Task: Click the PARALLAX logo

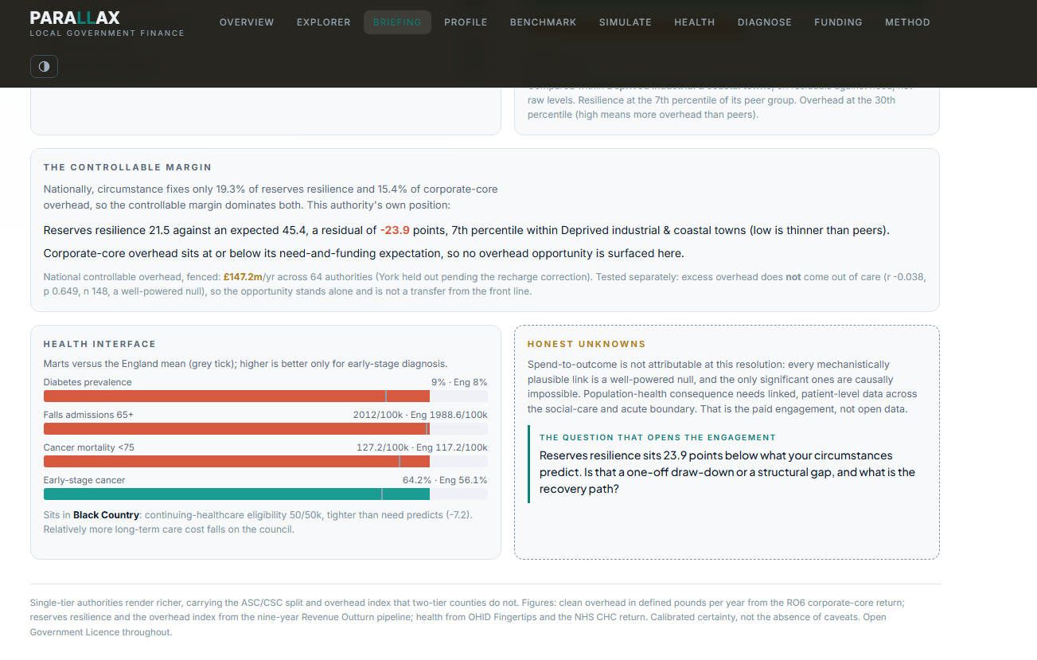Action: (x=75, y=18)
